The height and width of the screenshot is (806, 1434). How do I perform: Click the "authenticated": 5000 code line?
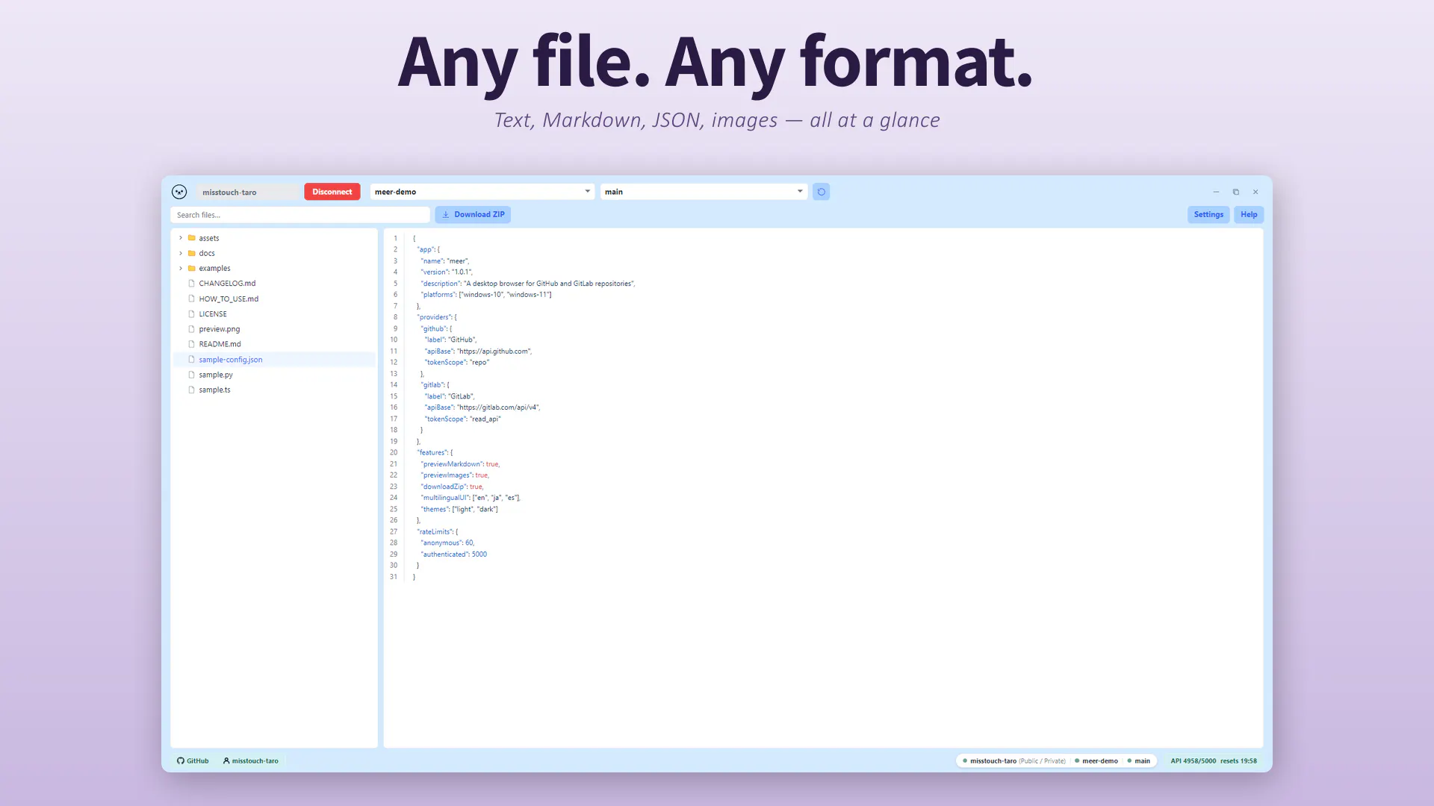click(454, 554)
